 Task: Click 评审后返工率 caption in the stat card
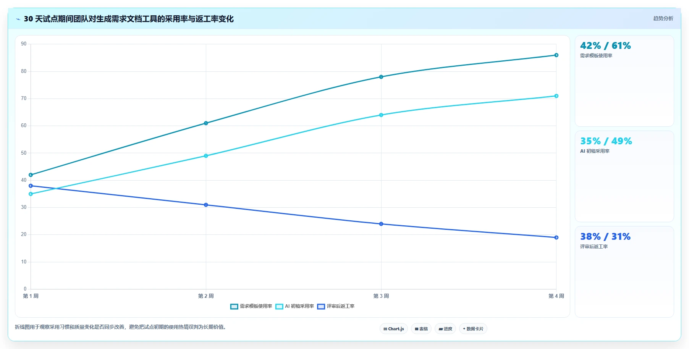click(x=594, y=247)
